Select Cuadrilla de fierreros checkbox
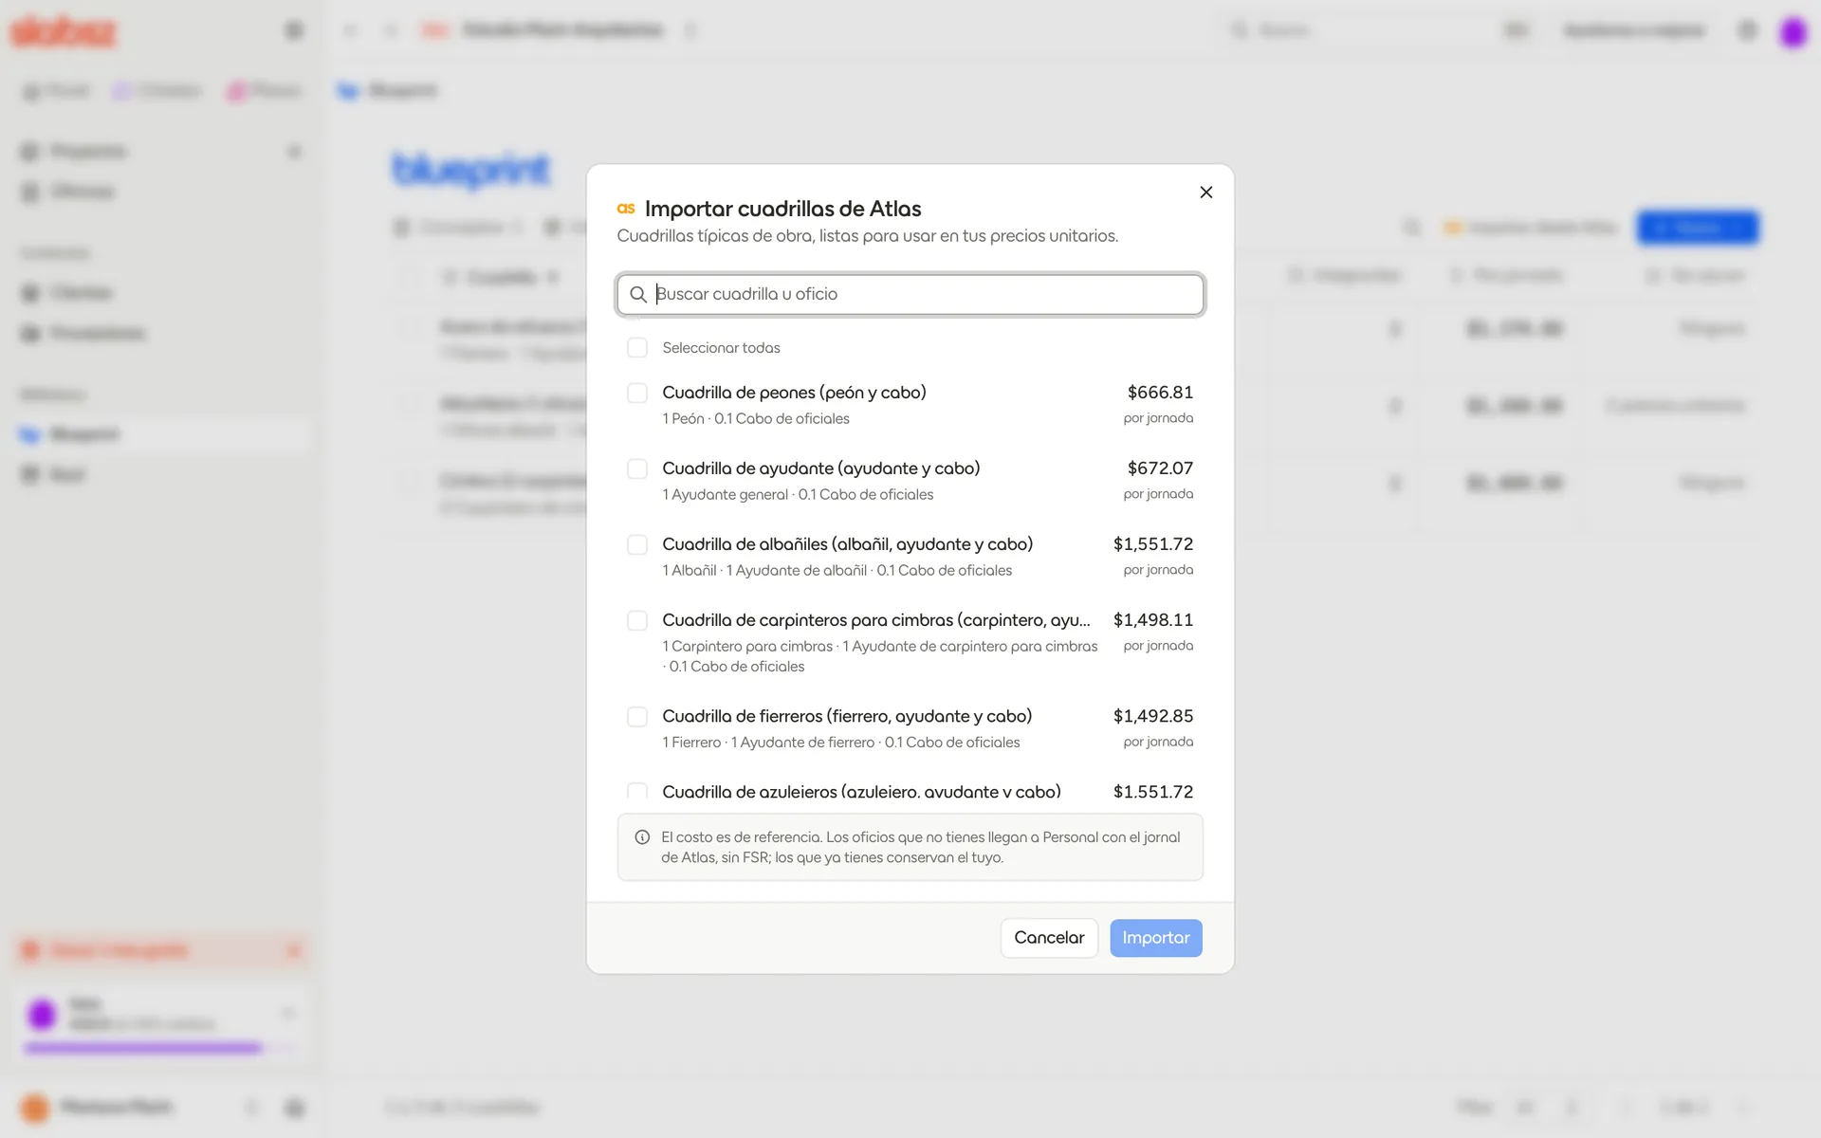This screenshot has width=1821, height=1138. click(x=637, y=716)
